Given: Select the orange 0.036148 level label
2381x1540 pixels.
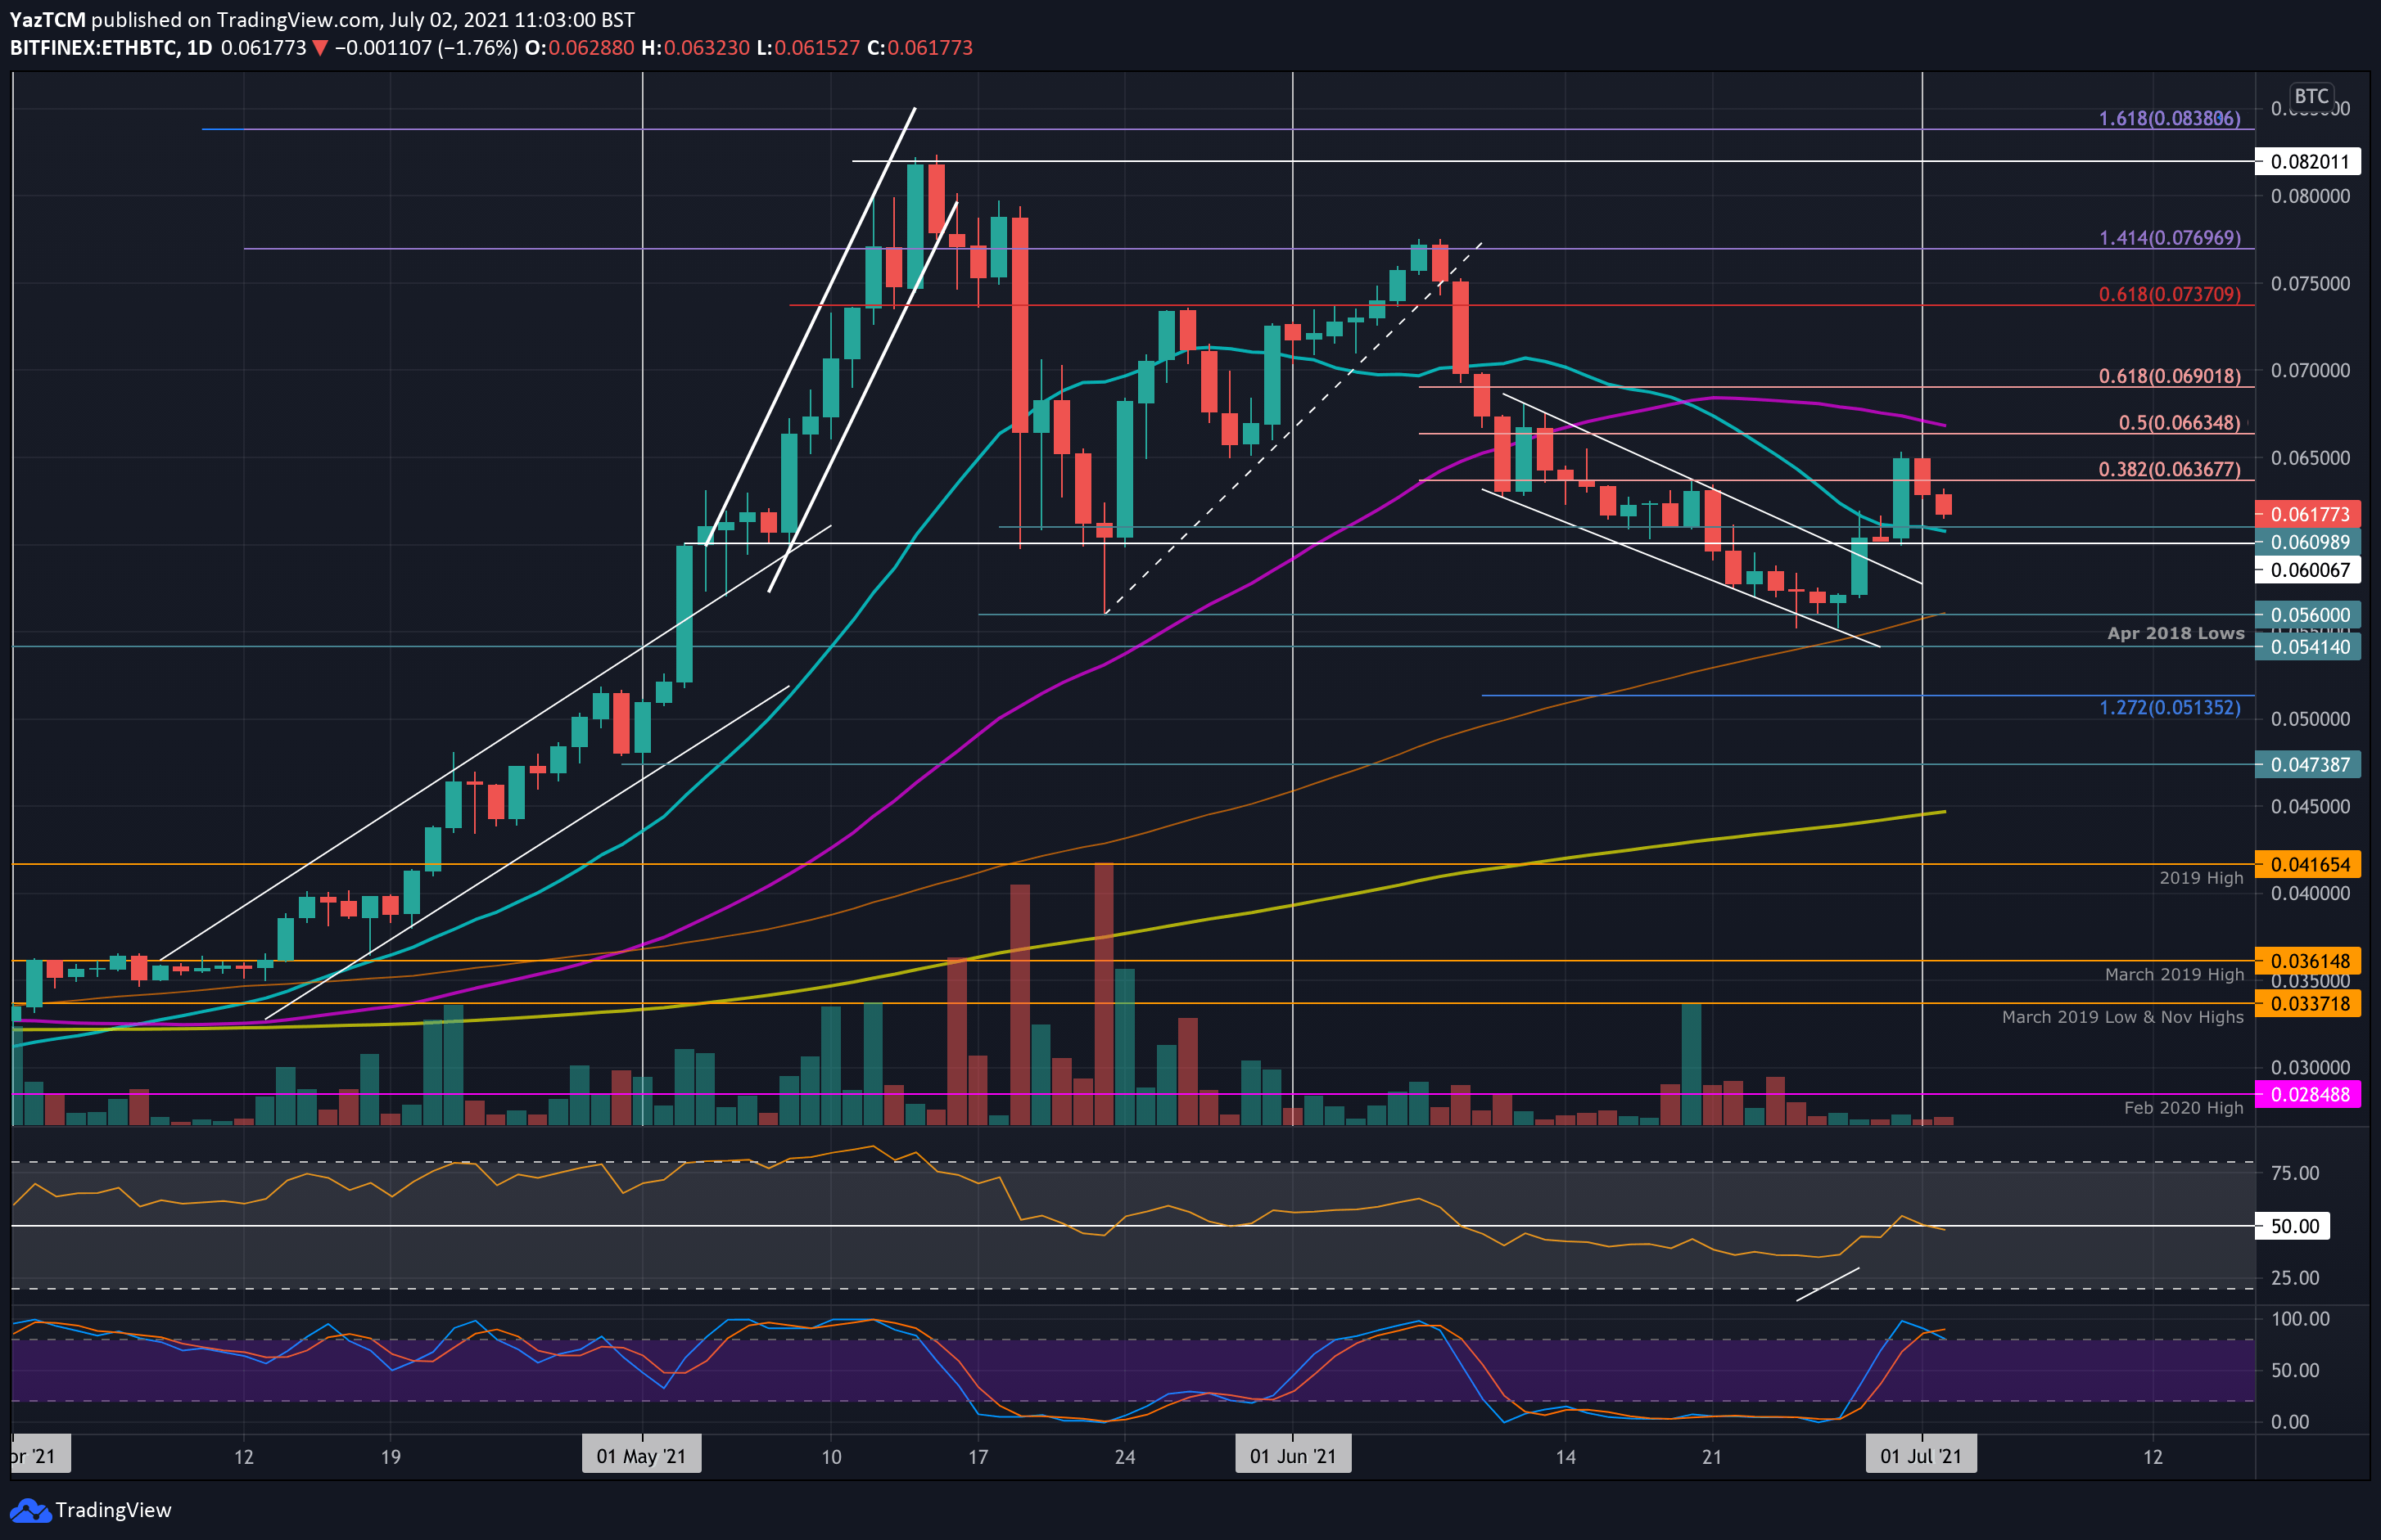Looking at the screenshot, I should coord(2309,959).
